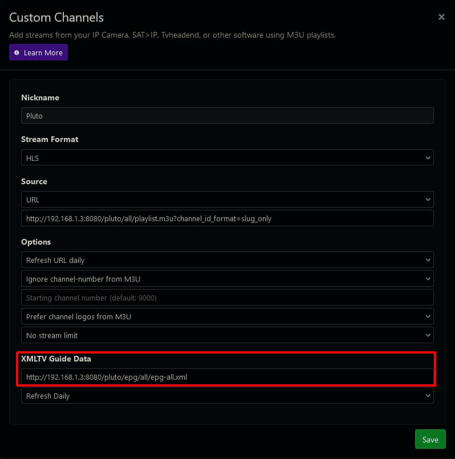Click the chevron on the No stream limit dropdown
Image resolution: width=455 pixels, height=459 pixels.
(428, 335)
